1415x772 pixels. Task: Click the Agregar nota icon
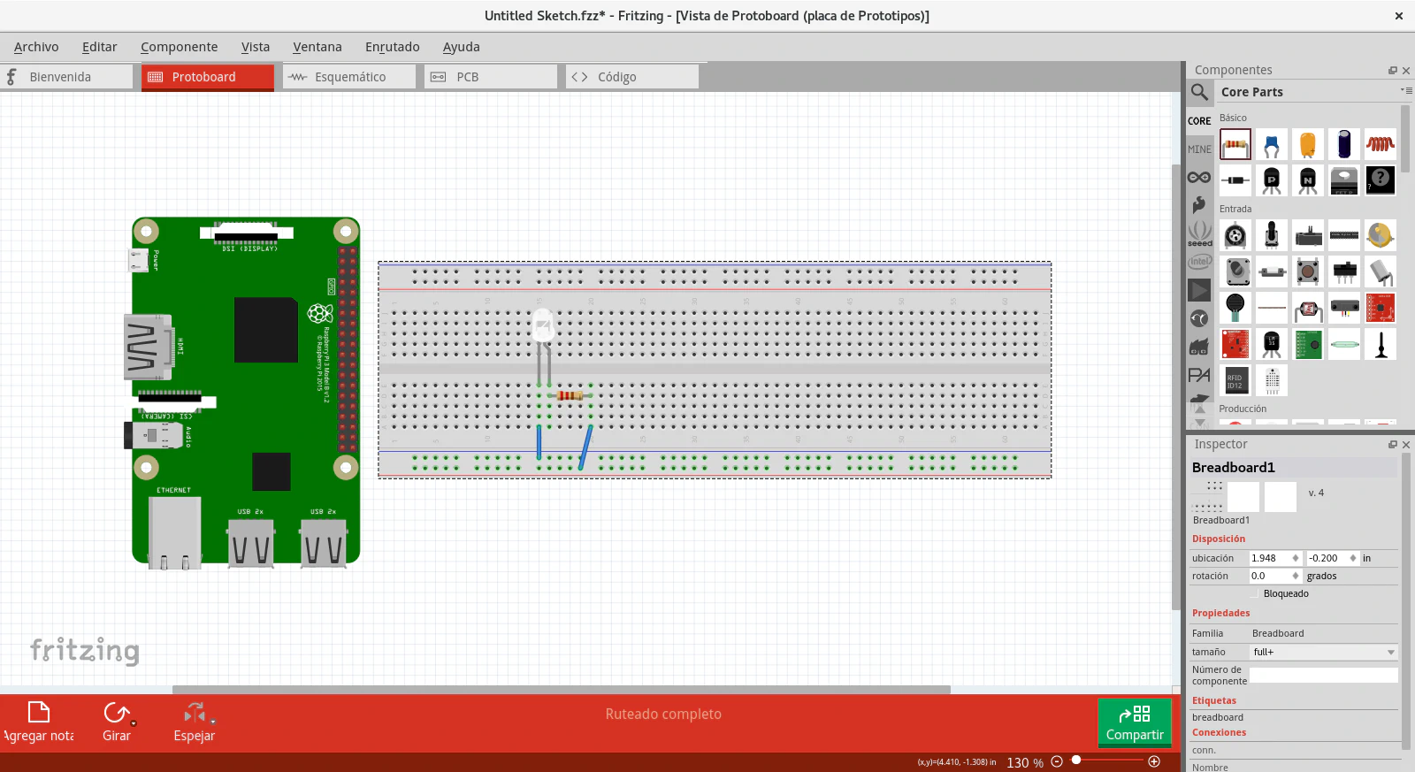pos(39,713)
